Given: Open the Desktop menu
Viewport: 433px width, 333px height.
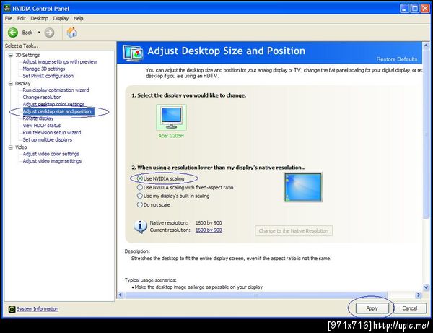Looking at the screenshot, I should pos(39,18).
